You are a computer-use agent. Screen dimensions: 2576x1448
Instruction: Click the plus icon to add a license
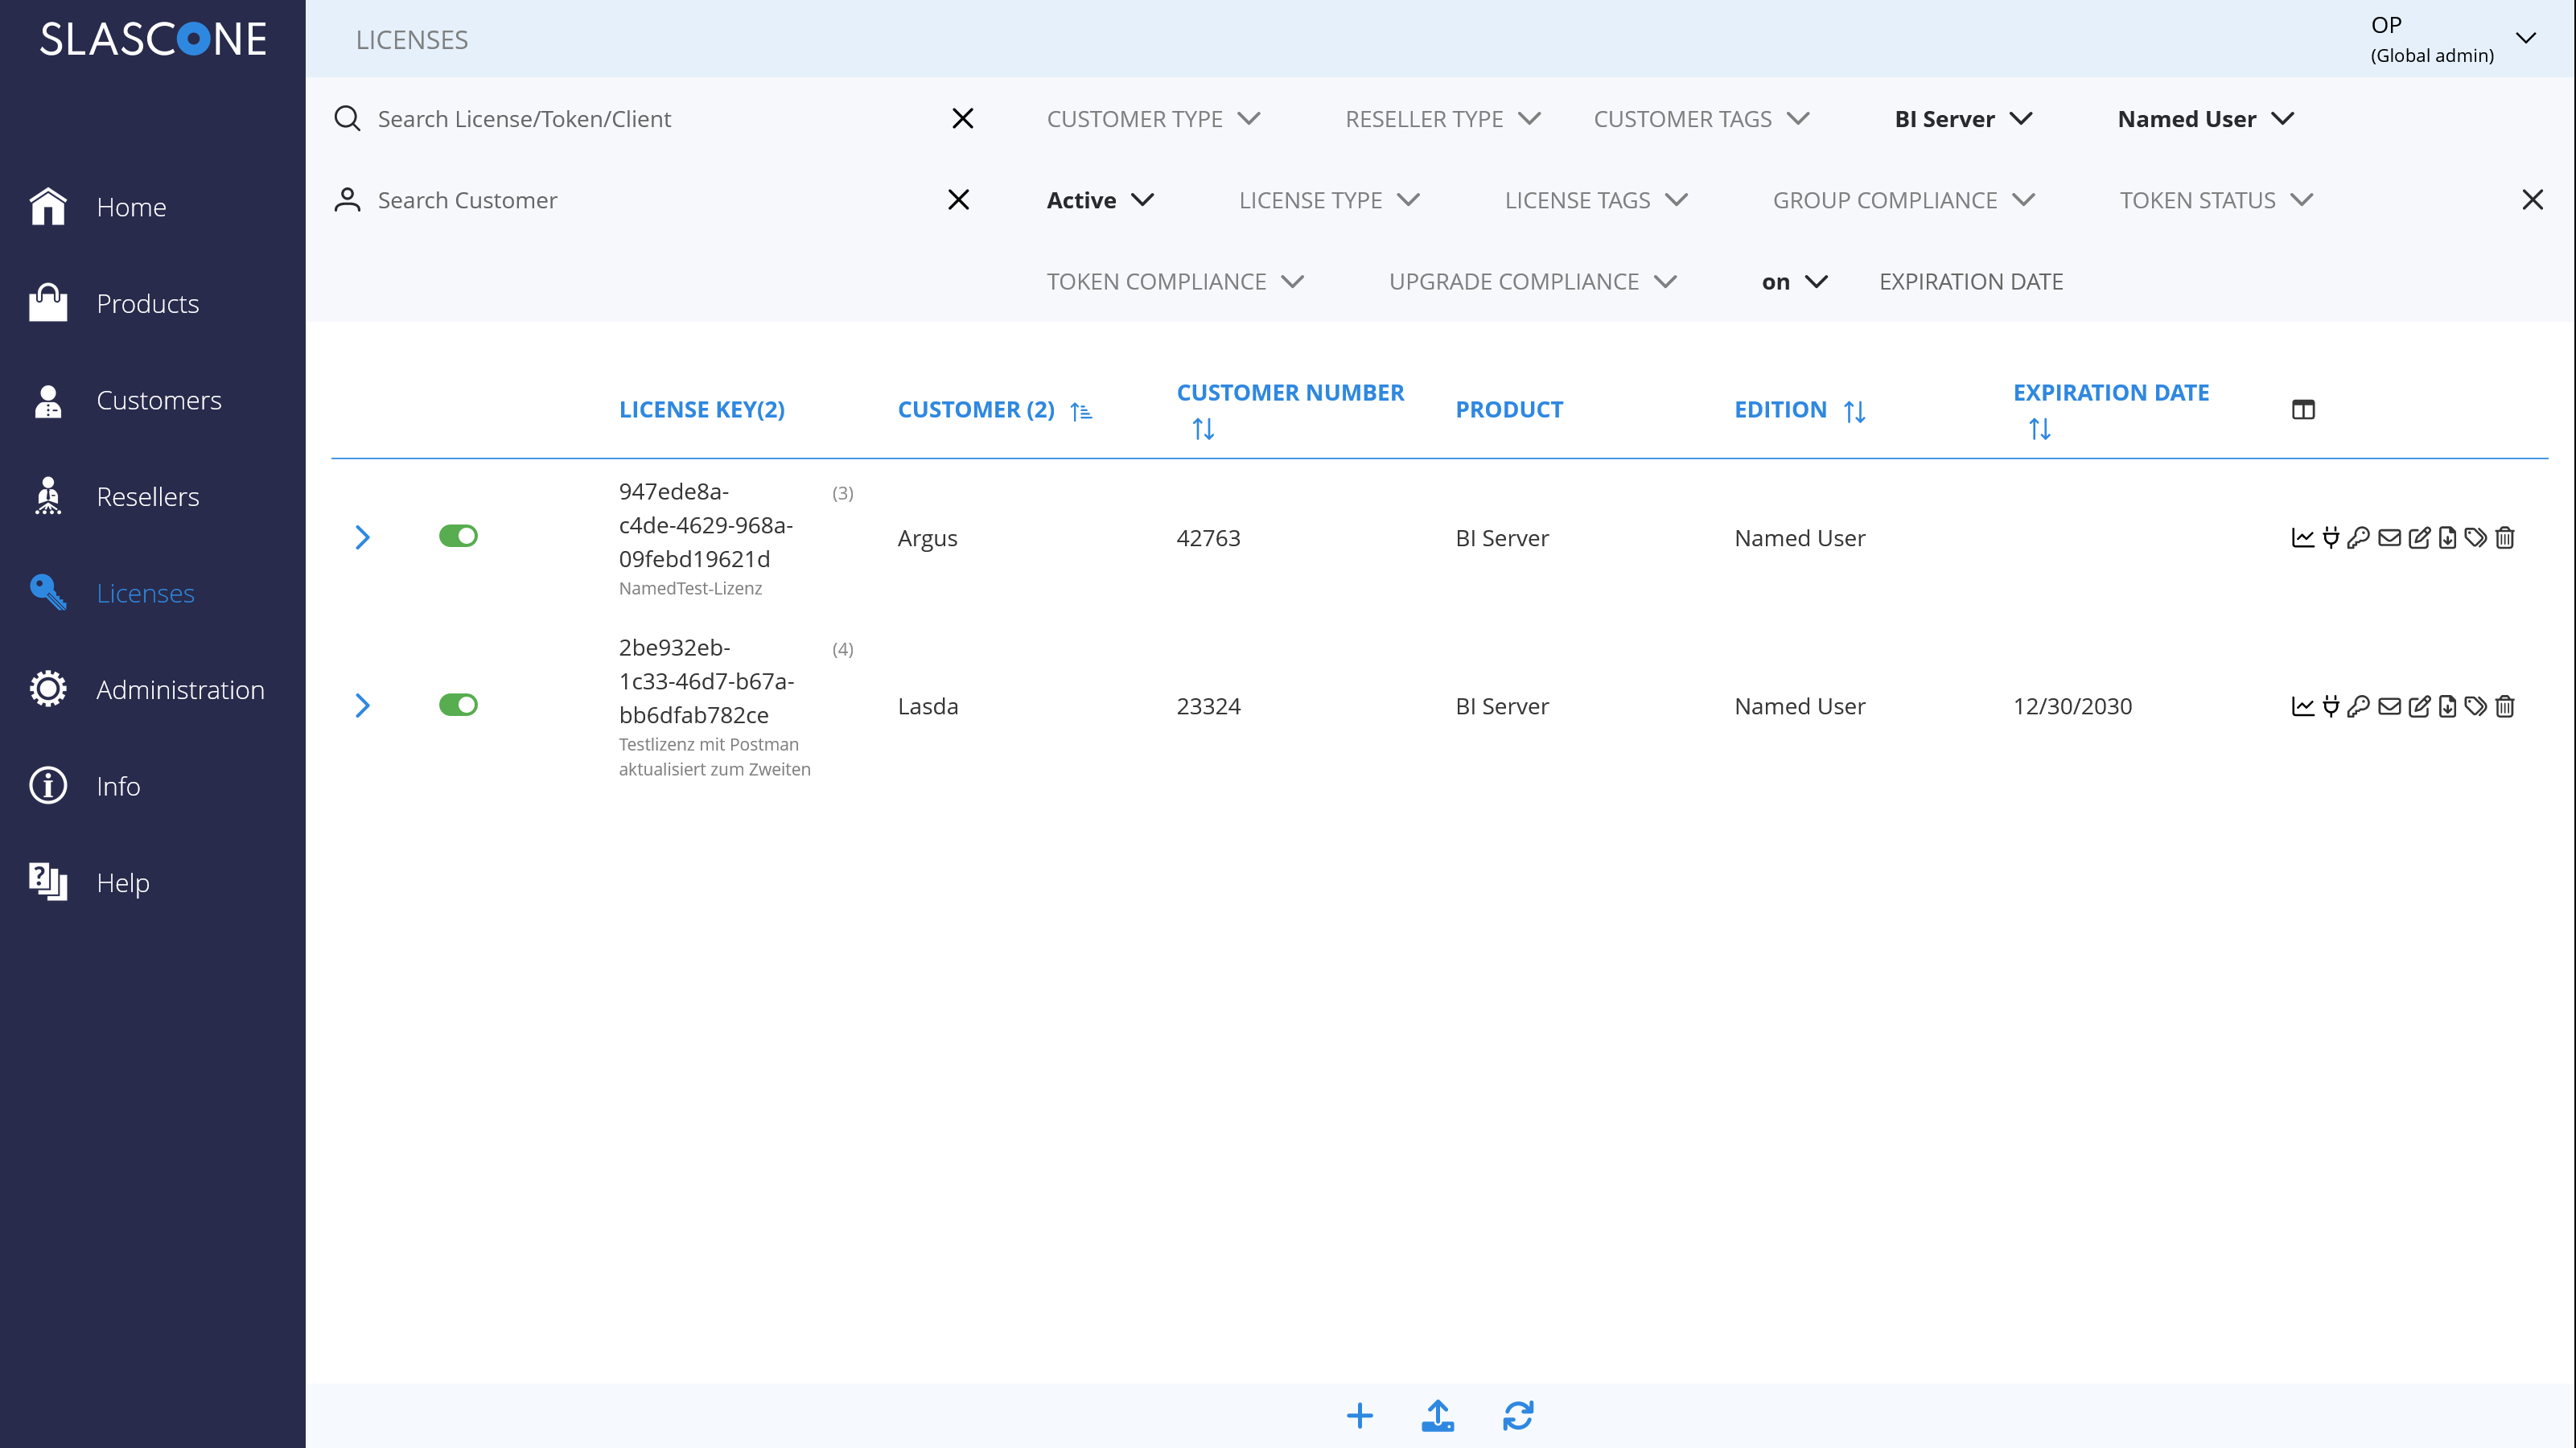click(x=1359, y=1415)
